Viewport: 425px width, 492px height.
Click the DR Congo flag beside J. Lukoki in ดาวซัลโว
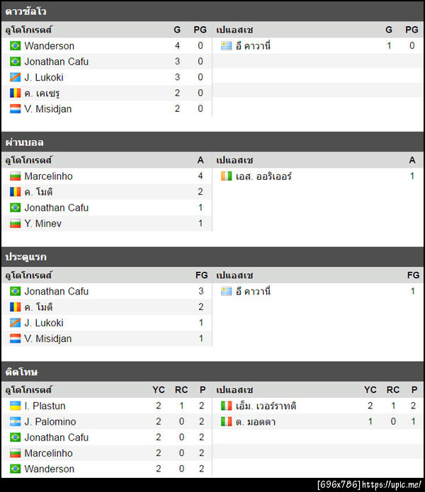click(16, 77)
